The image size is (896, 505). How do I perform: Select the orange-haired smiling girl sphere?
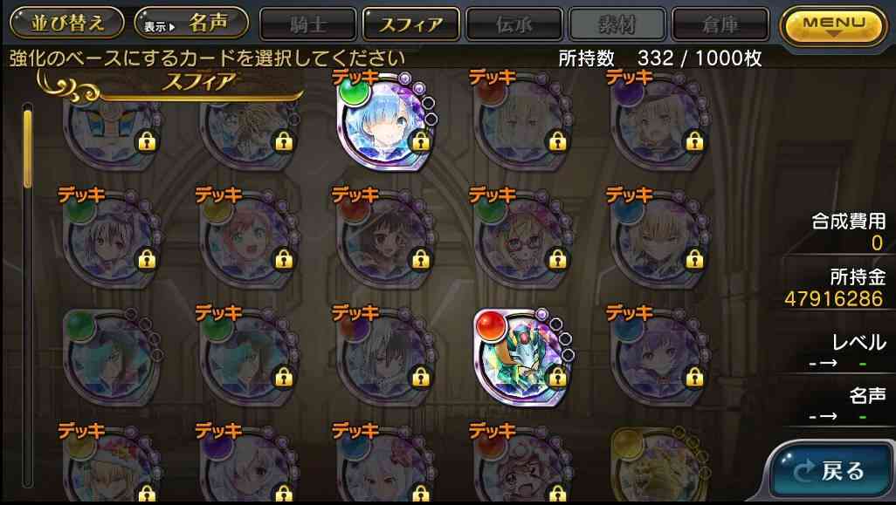pyautogui.click(x=249, y=240)
